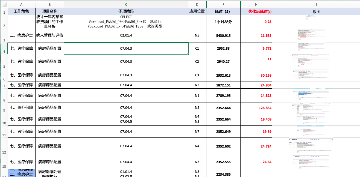Select the 截图 header cell

[x=316, y=11]
